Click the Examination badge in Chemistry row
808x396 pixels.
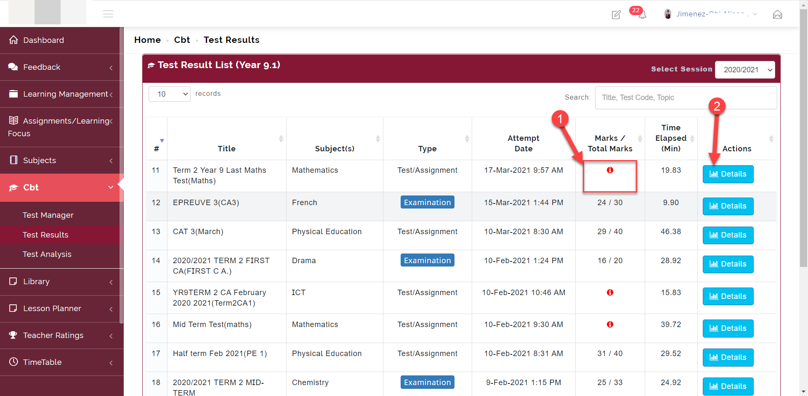[428, 382]
